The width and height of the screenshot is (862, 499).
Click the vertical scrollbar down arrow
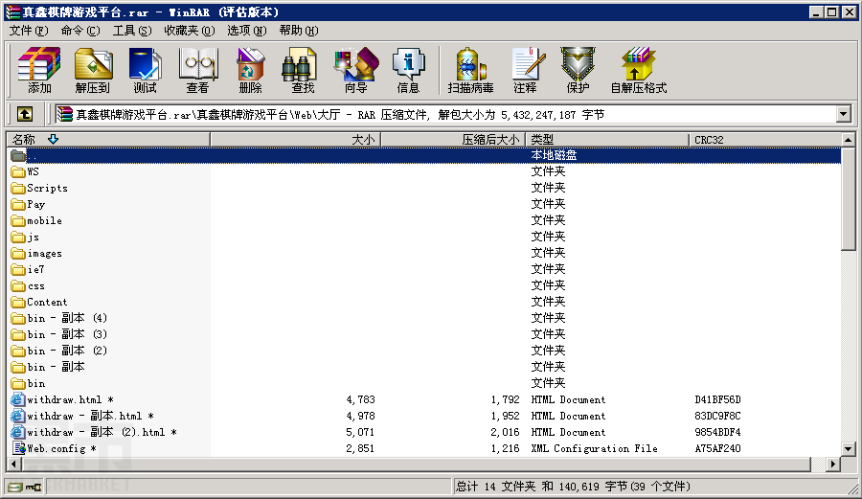[x=849, y=448]
